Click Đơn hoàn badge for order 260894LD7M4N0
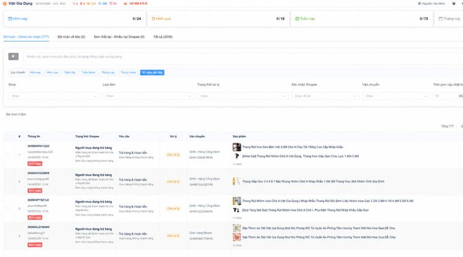463x257 pixels. (35, 245)
